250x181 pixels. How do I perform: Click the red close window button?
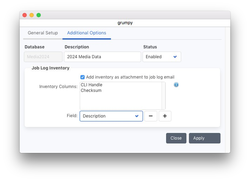click(25, 15)
